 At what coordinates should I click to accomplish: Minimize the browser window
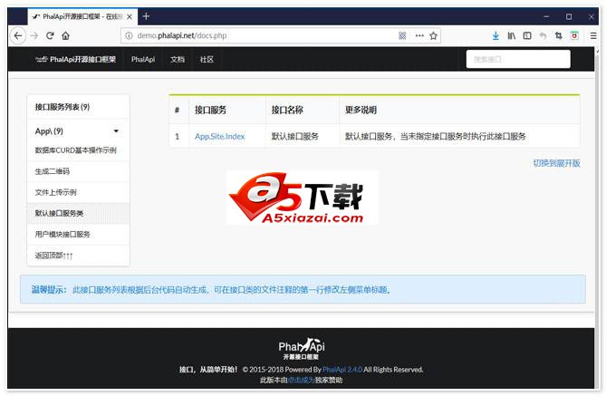click(546, 16)
